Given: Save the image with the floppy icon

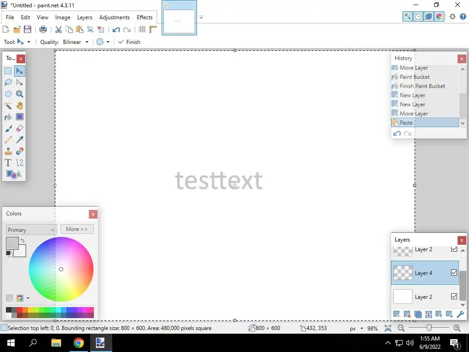Looking at the screenshot, I should [27, 29].
